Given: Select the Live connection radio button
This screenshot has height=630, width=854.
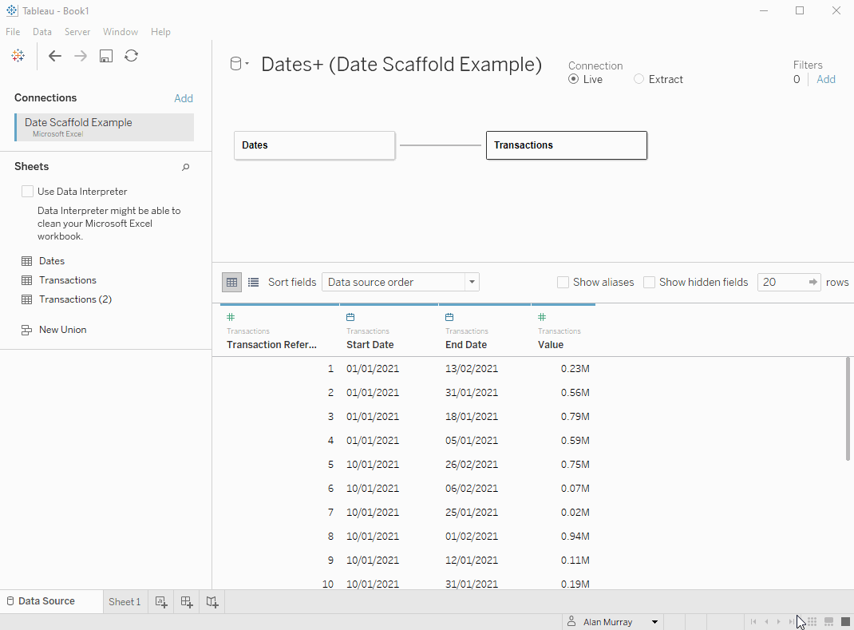Looking at the screenshot, I should (x=574, y=79).
